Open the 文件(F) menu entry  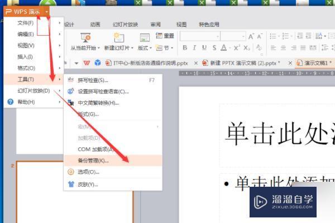click(33, 23)
